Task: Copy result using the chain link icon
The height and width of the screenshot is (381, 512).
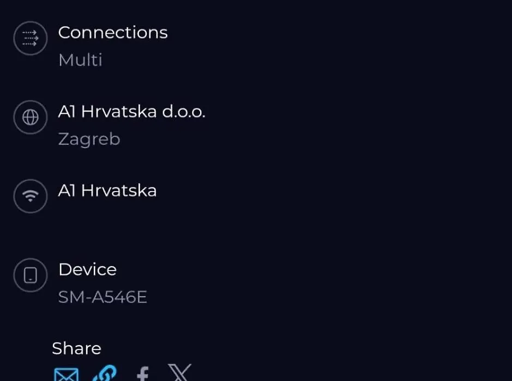Action: (x=105, y=373)
